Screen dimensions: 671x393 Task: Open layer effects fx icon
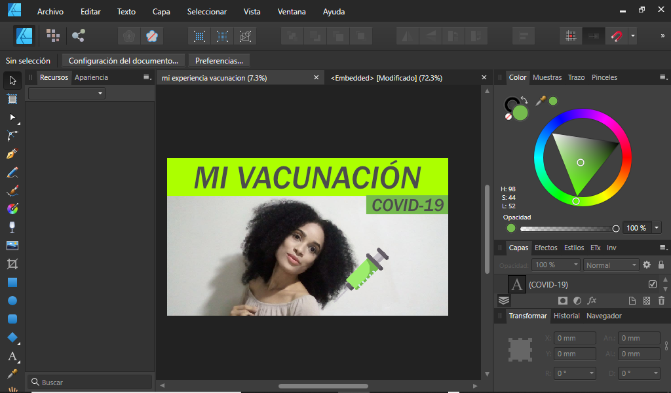click(x=592, y=301)
